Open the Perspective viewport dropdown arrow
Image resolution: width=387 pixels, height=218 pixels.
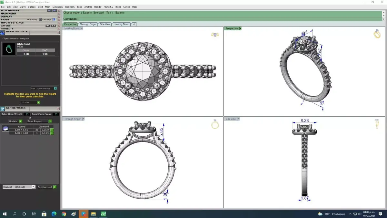[x=240, y=28]
